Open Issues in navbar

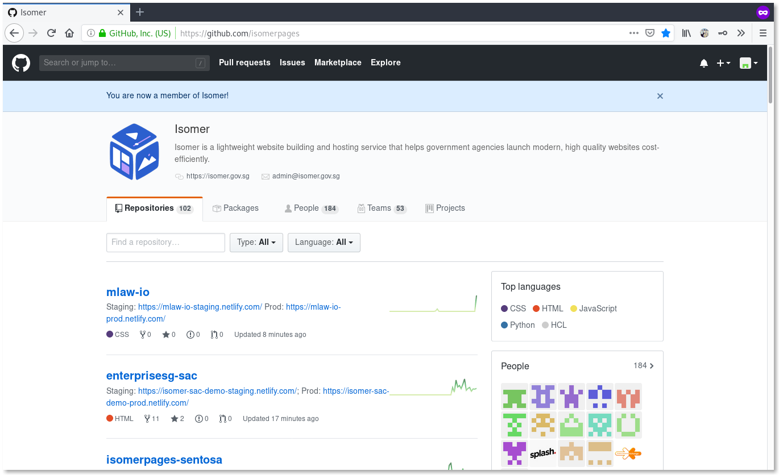click(x=292, y=63)
